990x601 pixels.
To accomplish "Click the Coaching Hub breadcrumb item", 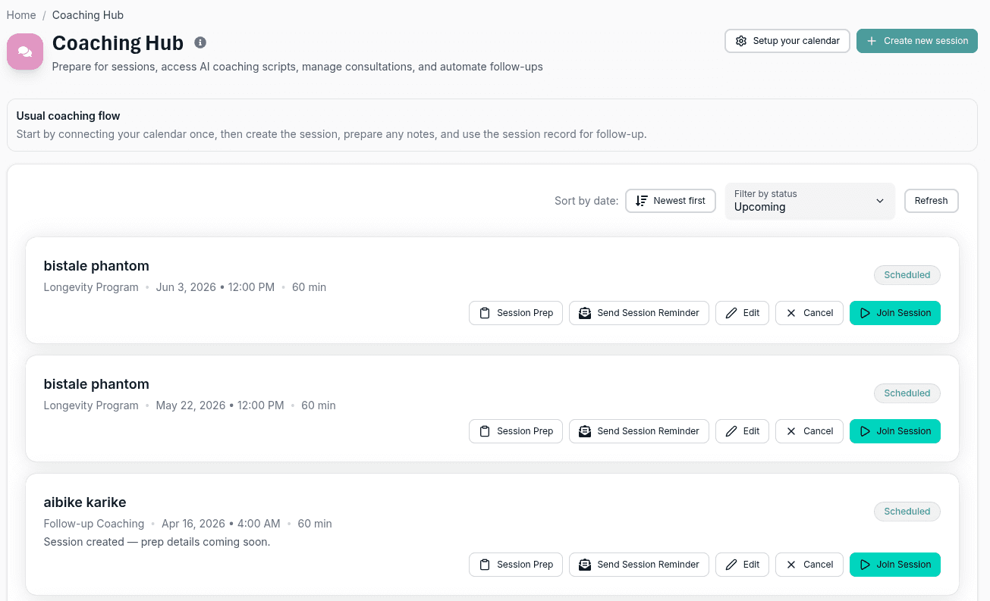I will [88, 15].
